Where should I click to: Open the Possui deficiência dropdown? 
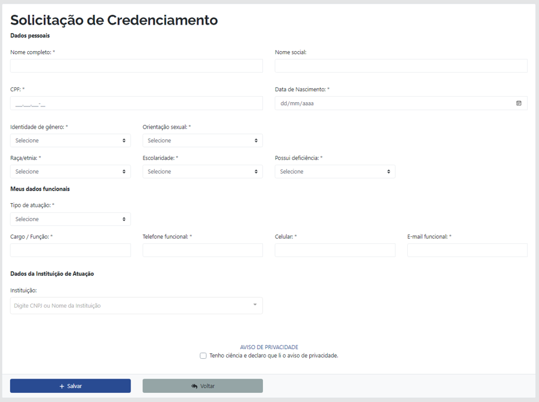(334, 171)
